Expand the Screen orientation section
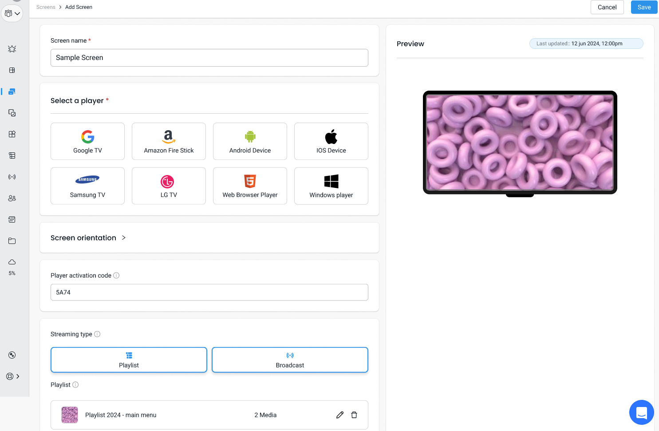This screenshot has height=431, width=659. 123,238
